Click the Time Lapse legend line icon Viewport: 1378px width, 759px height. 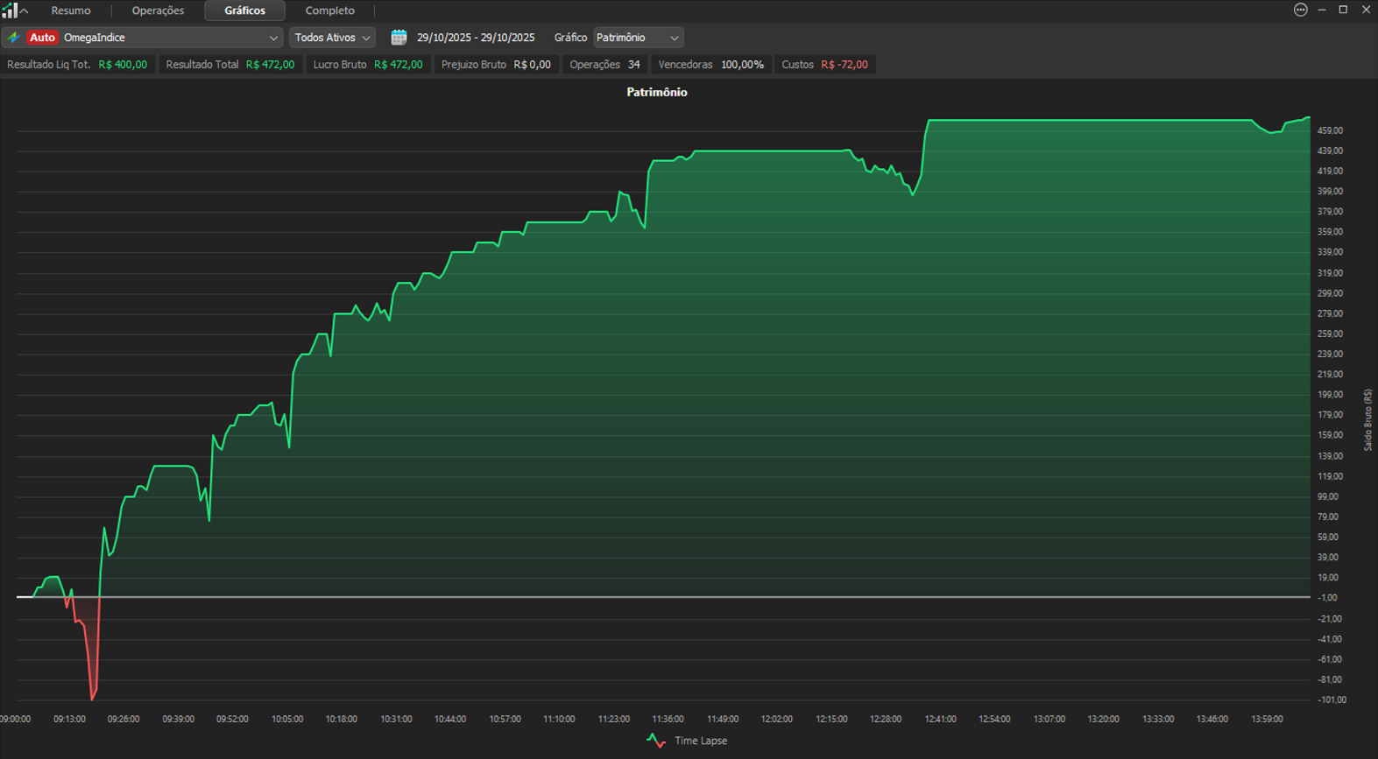coord(656,741)
